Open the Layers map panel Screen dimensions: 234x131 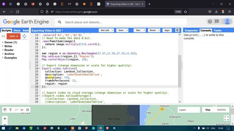coord(189,110)
